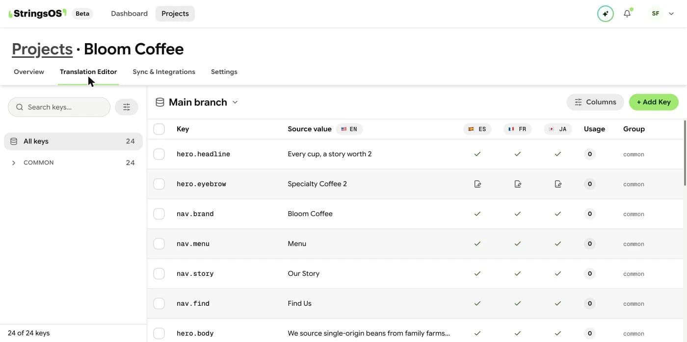Image resolution: width=687 pixels, height=342 pixels.
Task: Check the nav.brand row checkbox
Action: coord(159,214)
